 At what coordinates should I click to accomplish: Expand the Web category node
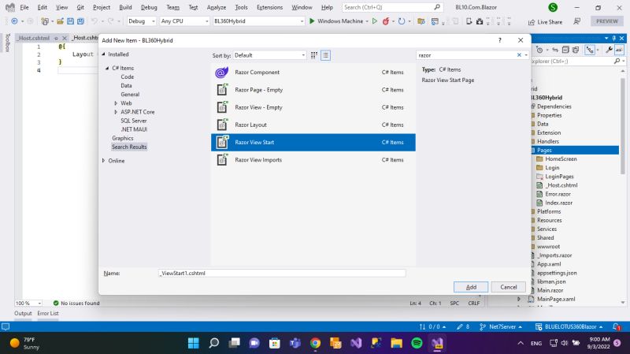click(x=116, y=103)
